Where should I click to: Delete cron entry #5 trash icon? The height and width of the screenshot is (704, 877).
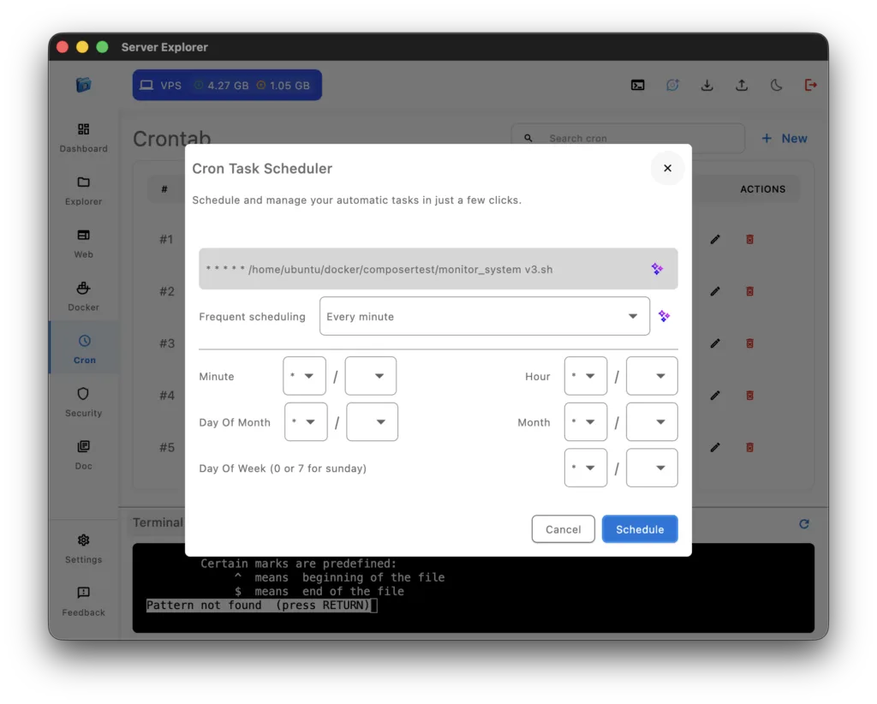pyautogui.click(x=750, y=447)
